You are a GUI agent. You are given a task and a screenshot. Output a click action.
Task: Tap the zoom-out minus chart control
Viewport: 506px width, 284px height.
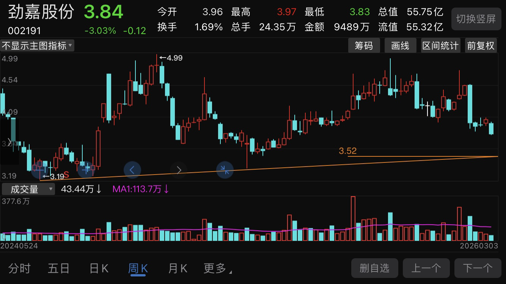(39, 169)
